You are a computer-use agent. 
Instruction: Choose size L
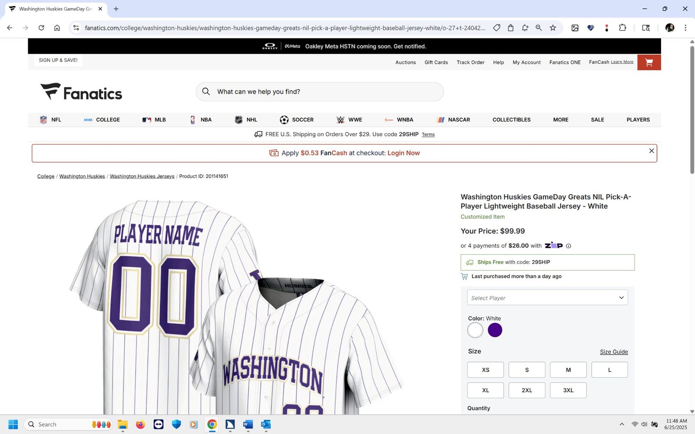(609, 370)
